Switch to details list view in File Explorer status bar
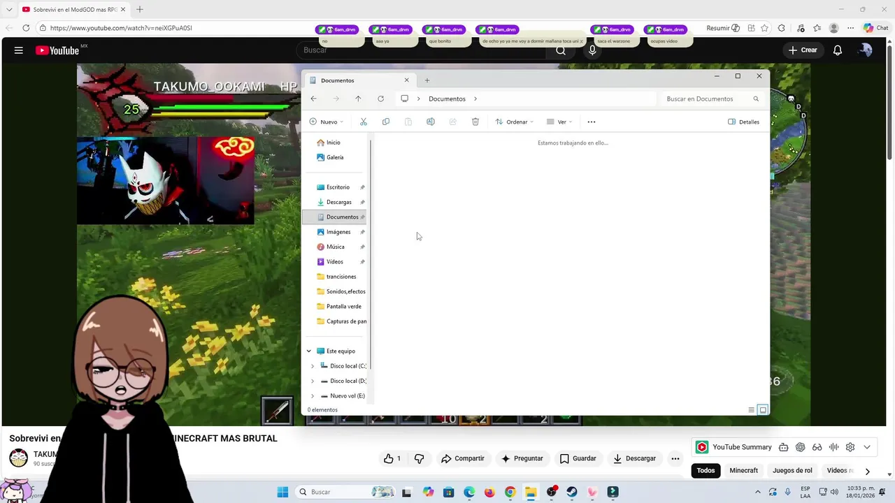This screenshot has width=895, height=503. 752,410
